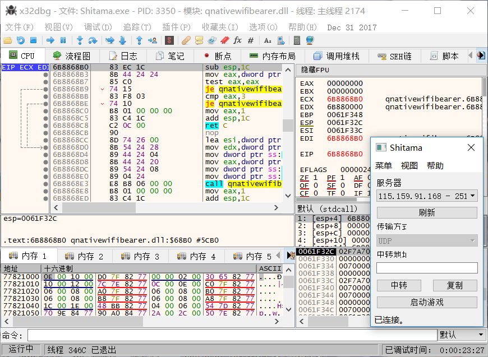
Task: Focus the 命令 command input field
Action: 231,335
